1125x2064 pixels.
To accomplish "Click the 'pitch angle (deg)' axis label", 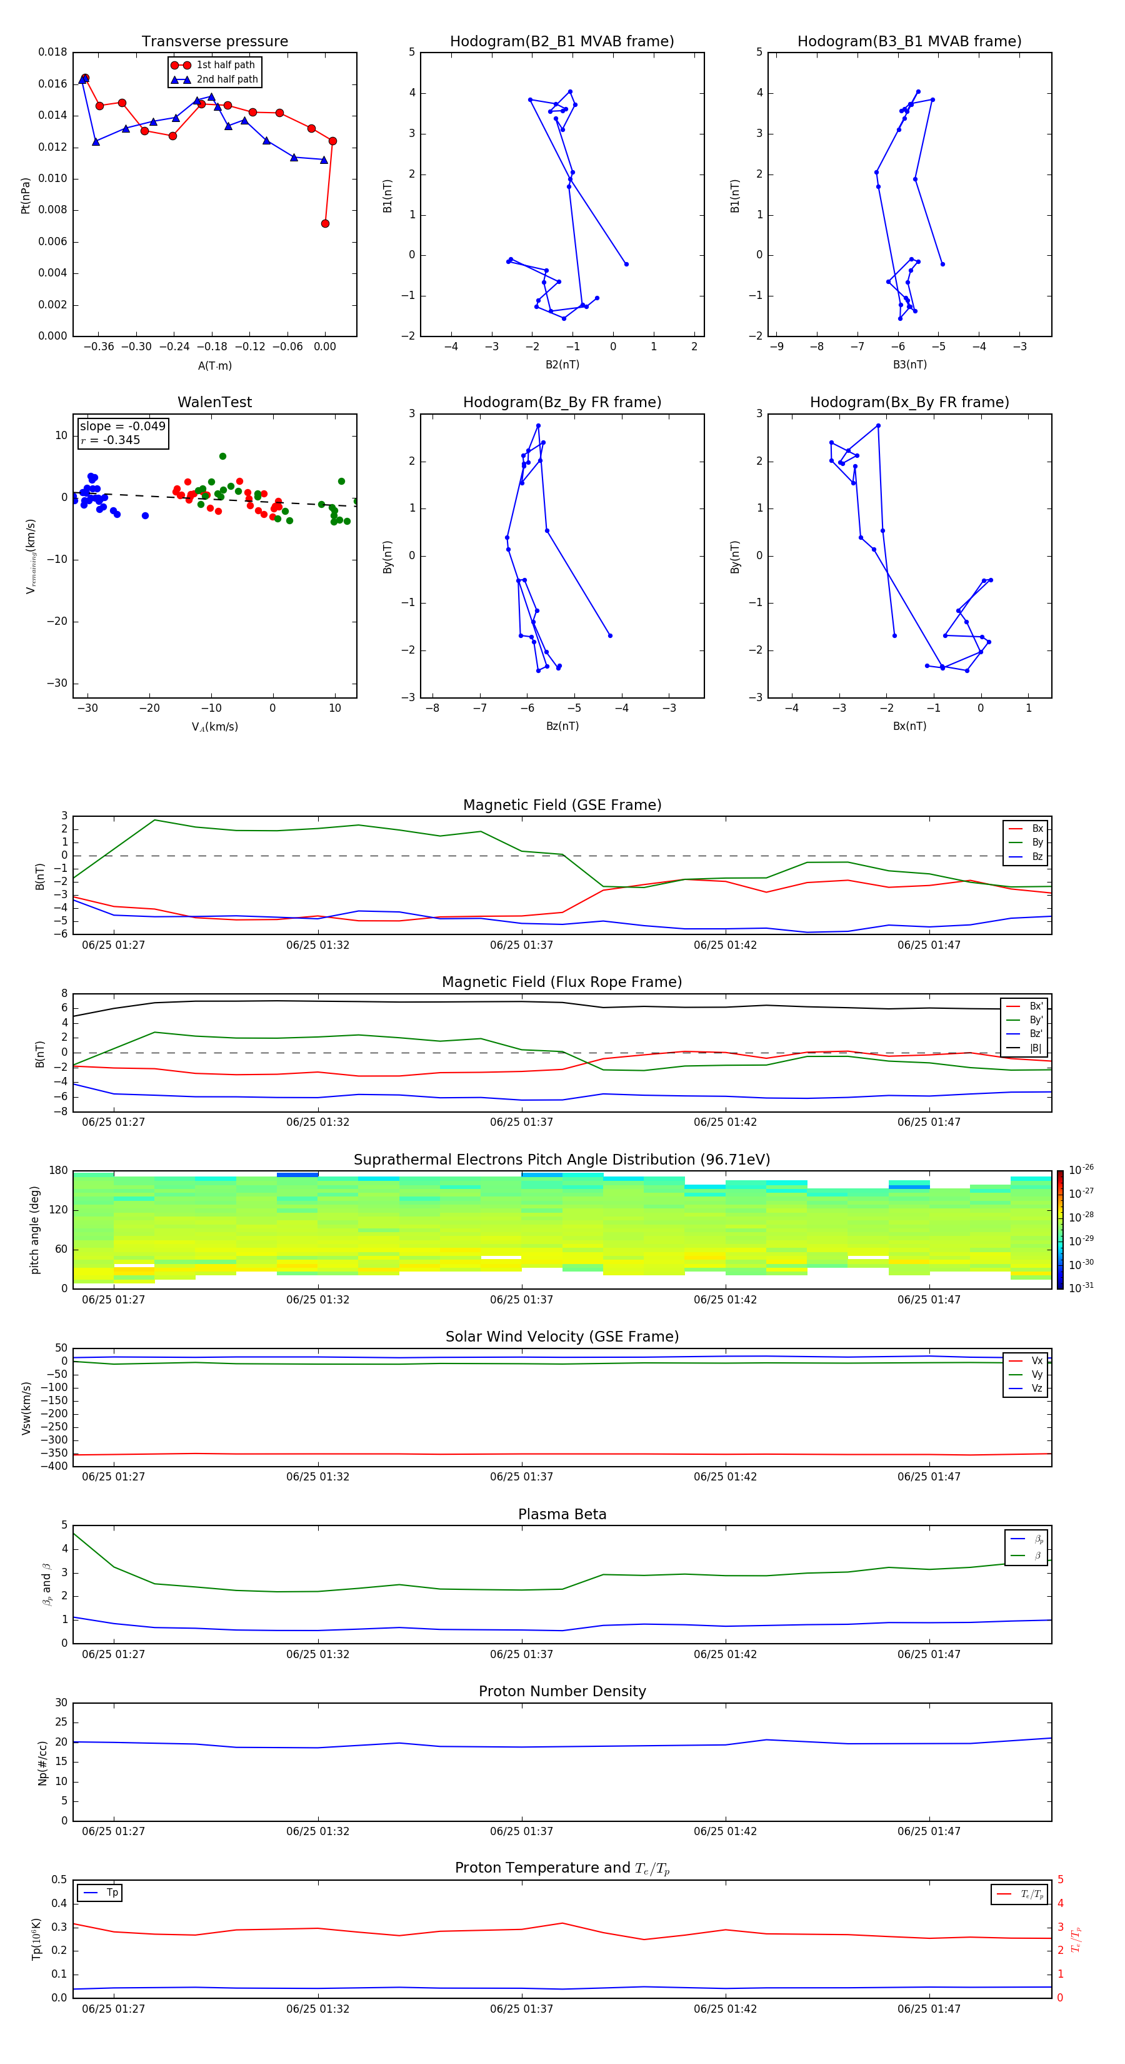I will click(x=34, y=1230).
